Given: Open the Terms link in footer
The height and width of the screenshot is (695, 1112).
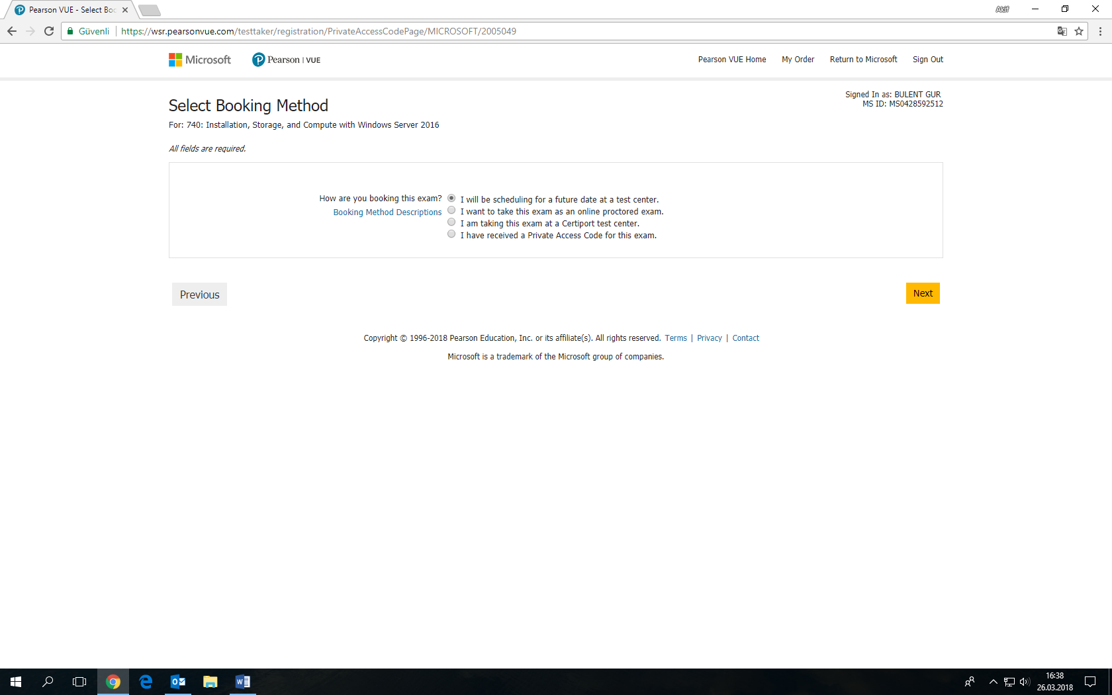Looking at the screenshot, I should [x=676, y=338].
